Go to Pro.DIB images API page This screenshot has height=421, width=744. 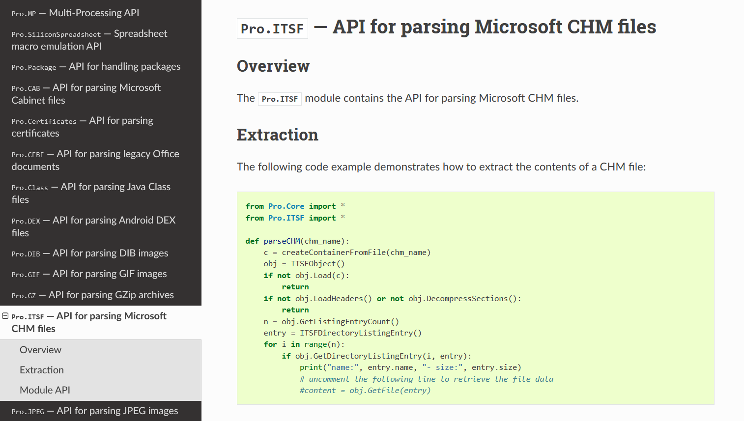90,253
